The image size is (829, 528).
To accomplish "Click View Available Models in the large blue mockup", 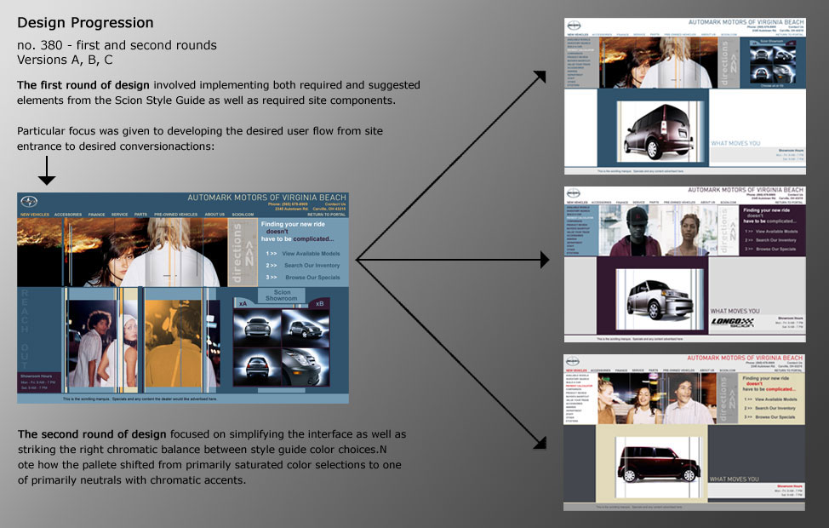I will (311, 254).
